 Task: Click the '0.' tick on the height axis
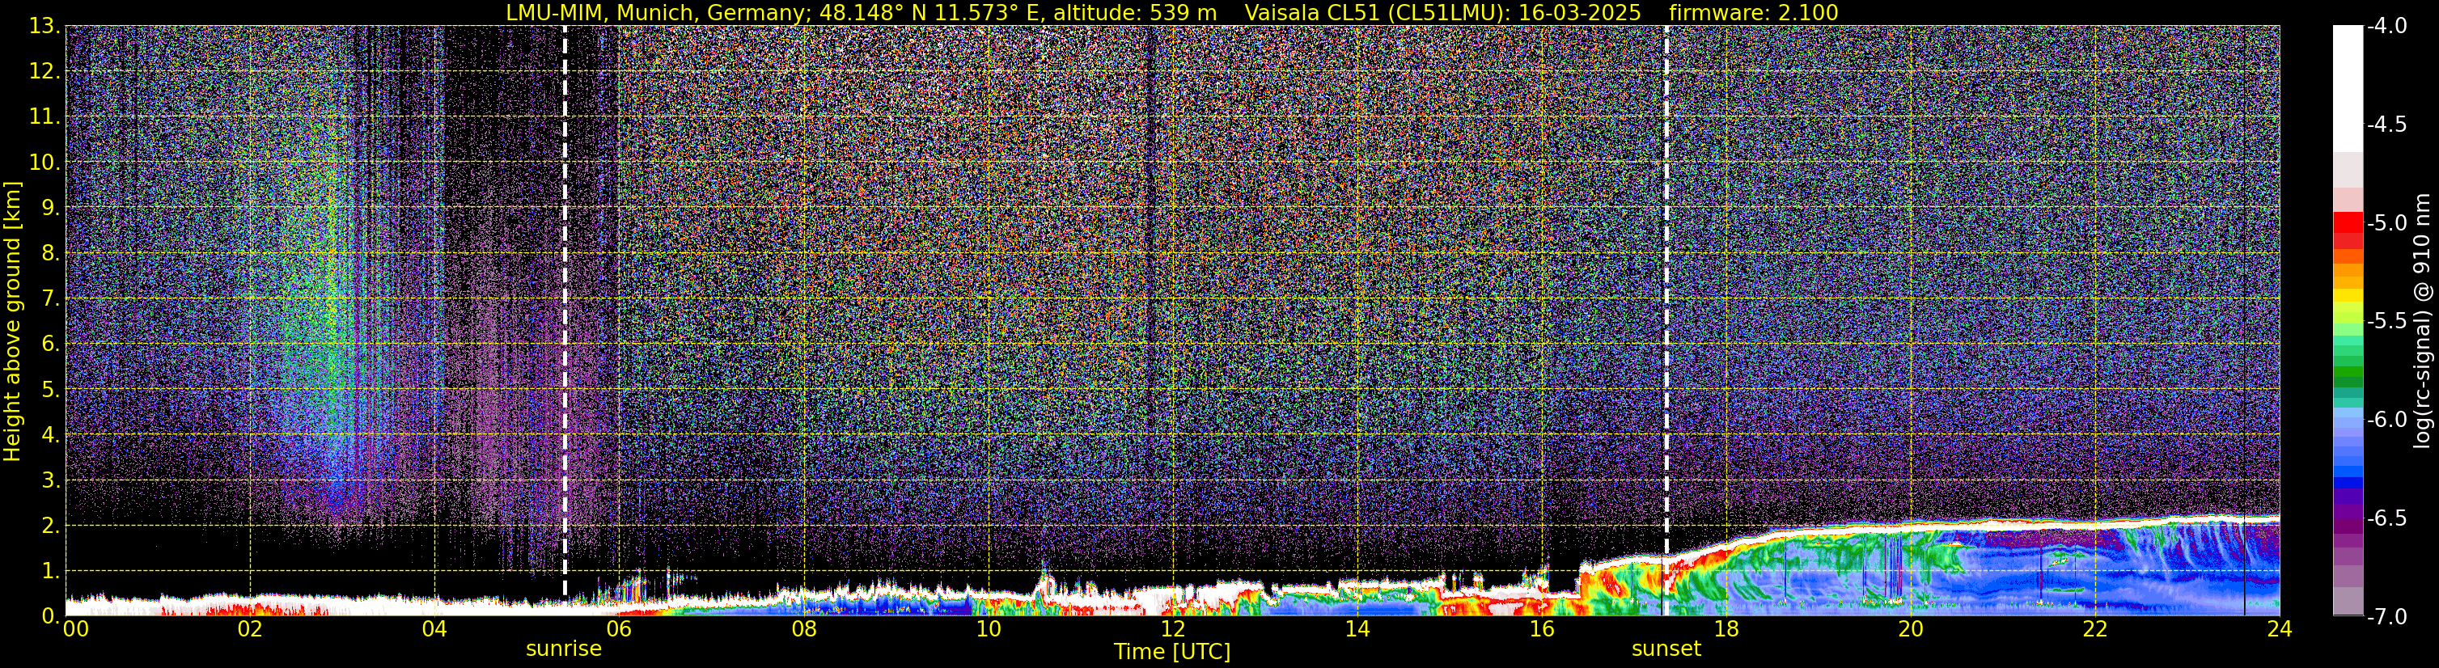[x=50, y=616]
